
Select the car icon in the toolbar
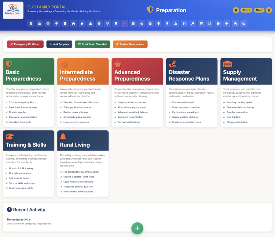235,23
